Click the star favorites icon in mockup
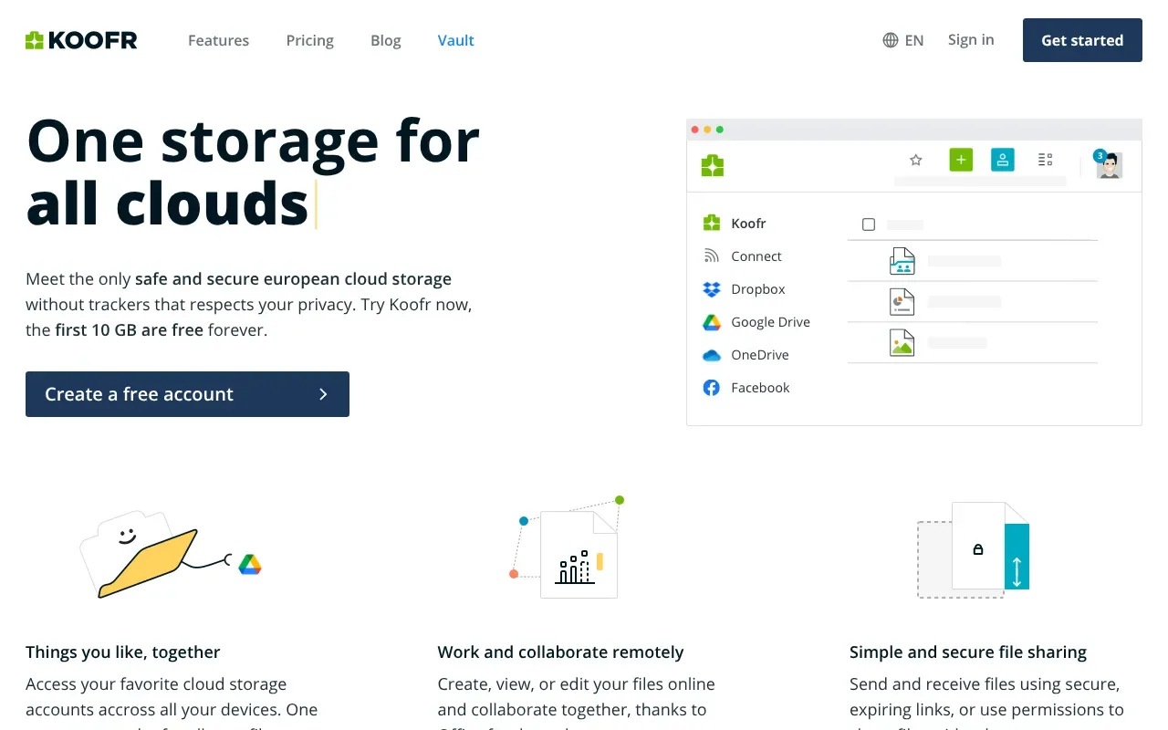 (x=916, y=160)
